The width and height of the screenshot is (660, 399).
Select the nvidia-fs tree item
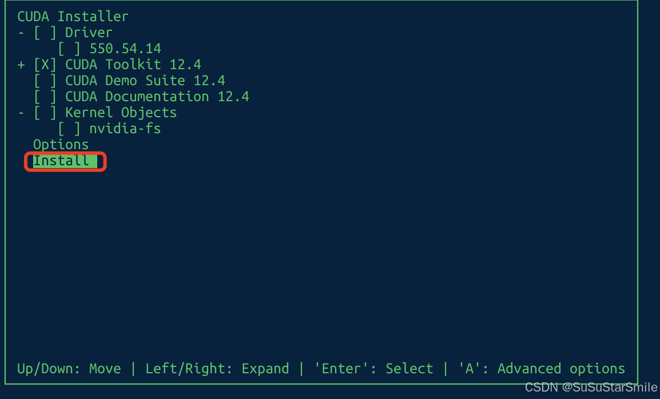coord(125,128)
